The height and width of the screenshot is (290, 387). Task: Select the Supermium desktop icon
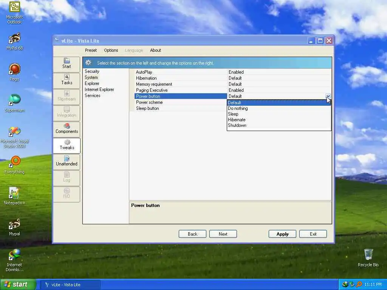point(14,103)
